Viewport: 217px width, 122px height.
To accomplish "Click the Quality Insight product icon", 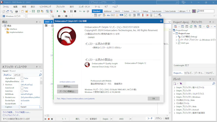I will (x=87, y=65).
